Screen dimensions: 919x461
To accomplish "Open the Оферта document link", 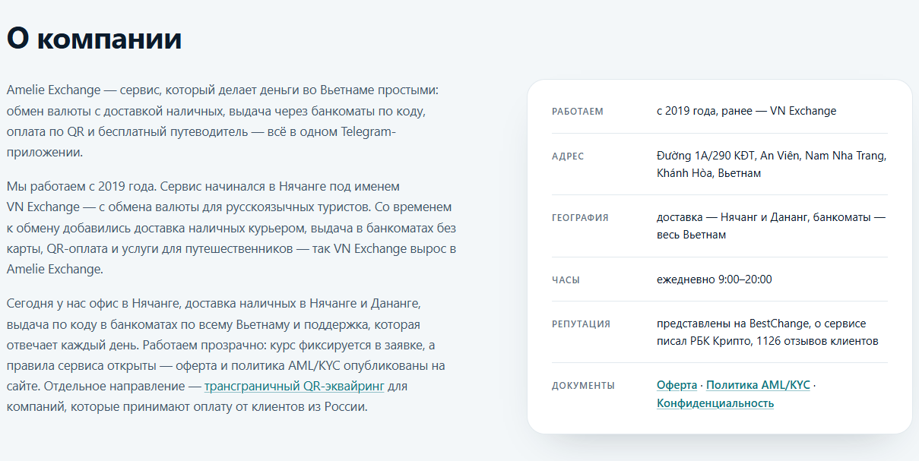I will click(677, 385).
